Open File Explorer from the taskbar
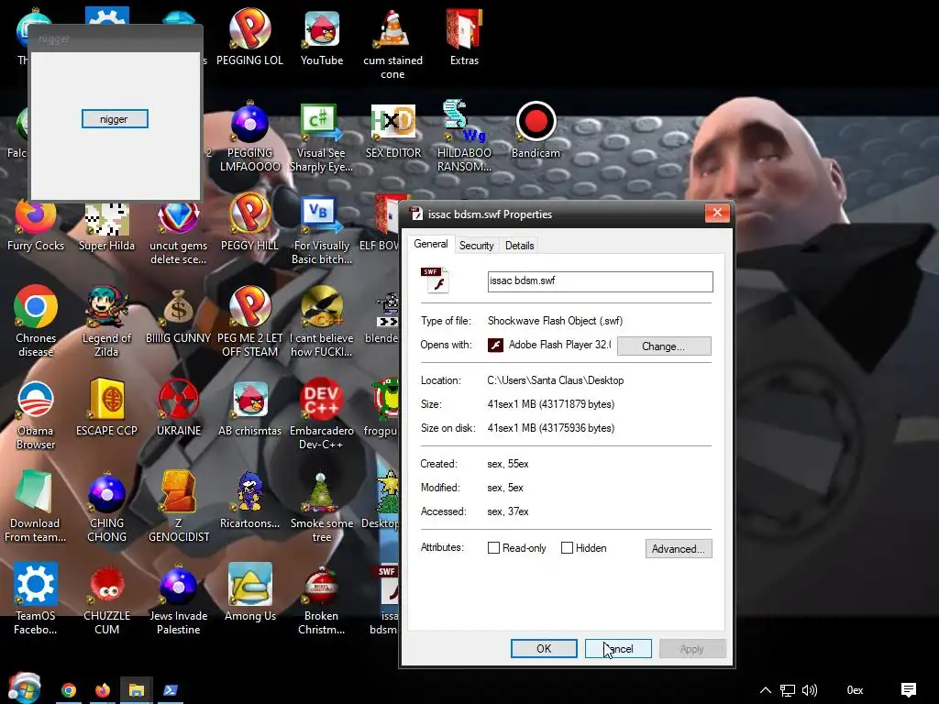Image resolution: width=939 pixels, height=704 pixels. click(137, 690)
